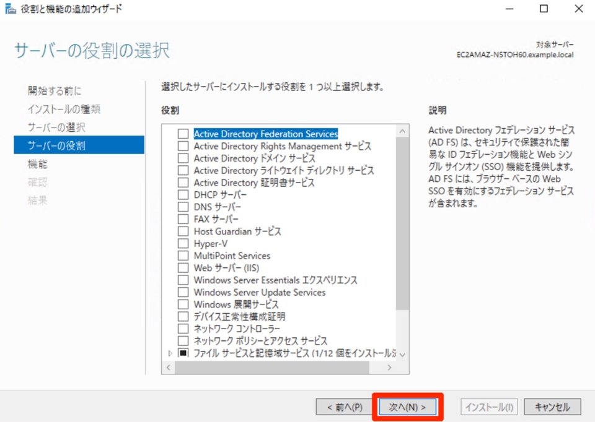The width and height of the screenshot is (595, 422).
Task: Select MultiPoint Services label text
Action: tap(232, 256)
